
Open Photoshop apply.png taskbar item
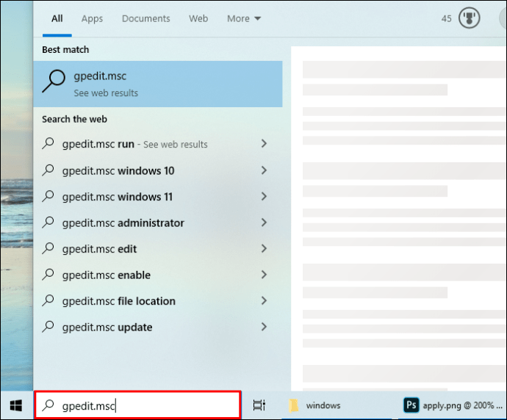click(x=453, y=405)
